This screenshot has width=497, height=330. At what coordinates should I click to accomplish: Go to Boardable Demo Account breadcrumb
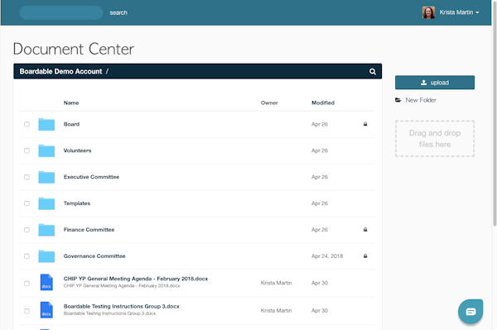pos(60,71)
